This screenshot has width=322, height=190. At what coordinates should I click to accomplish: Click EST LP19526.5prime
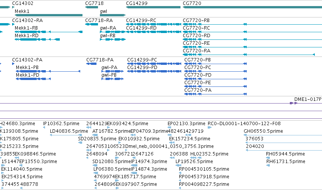(194, 162)
